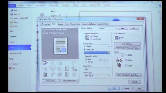Click the Collate pages illustration icon
This screenshot has width=166, height=93.
coord(119,60)
